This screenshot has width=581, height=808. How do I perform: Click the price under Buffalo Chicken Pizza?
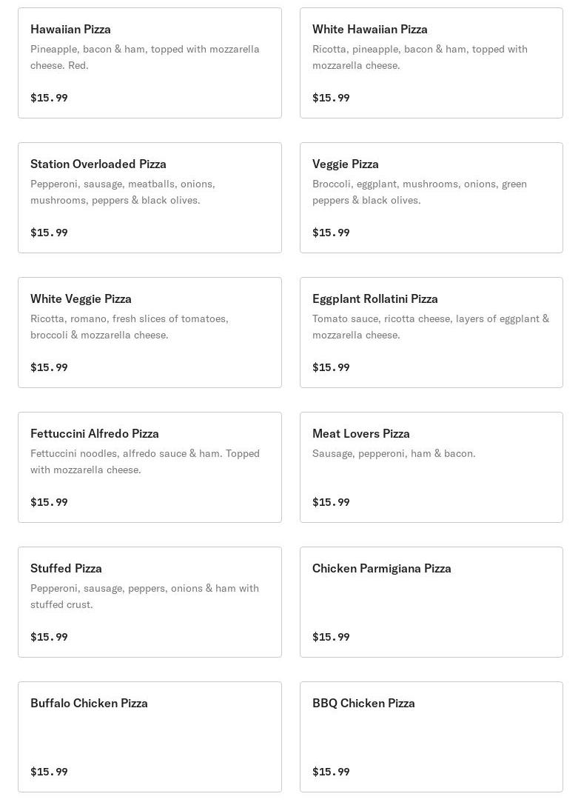tap(49, 772)
